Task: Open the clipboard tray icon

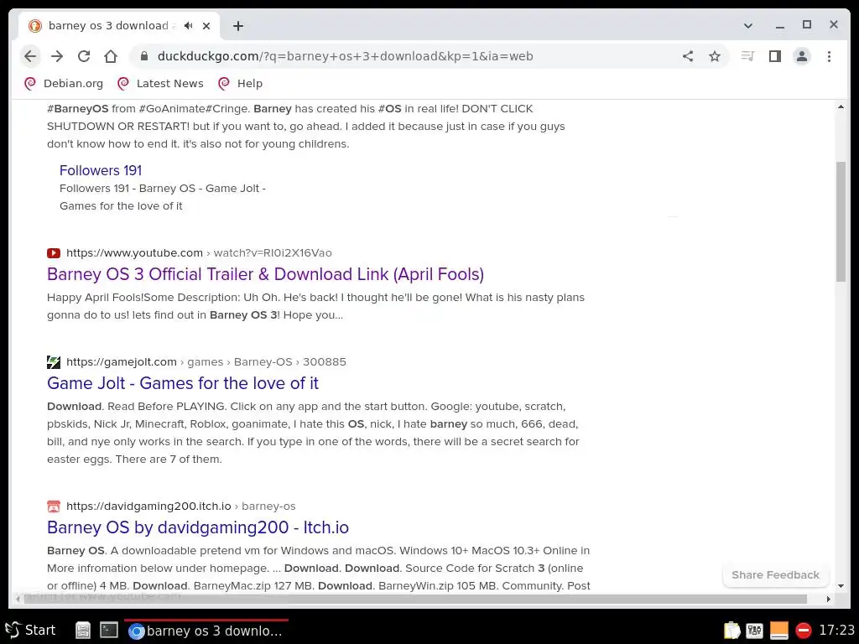Action: (x=731, y=631)
